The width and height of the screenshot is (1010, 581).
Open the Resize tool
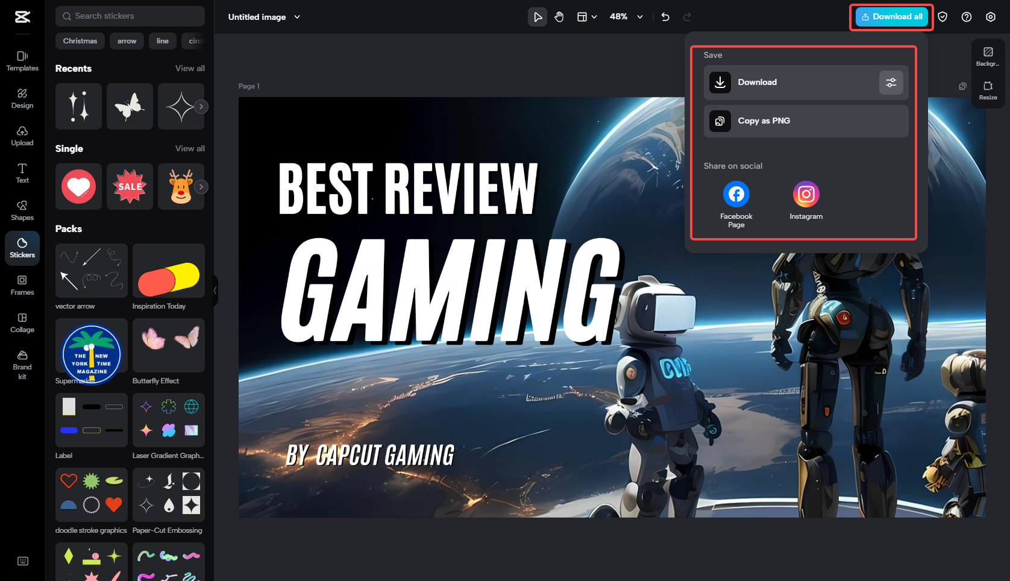tap(988, 90)
